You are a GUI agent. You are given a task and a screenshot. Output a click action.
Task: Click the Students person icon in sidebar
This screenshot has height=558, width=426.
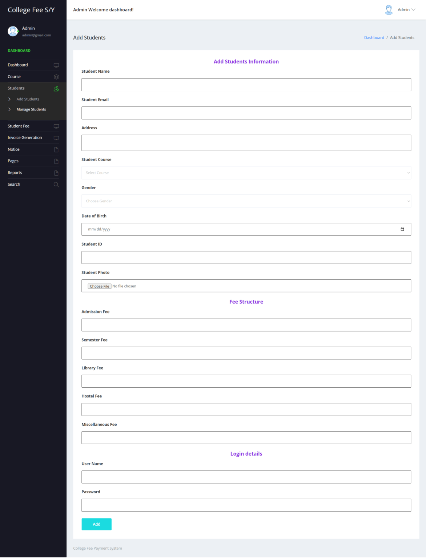pos(56,88)
